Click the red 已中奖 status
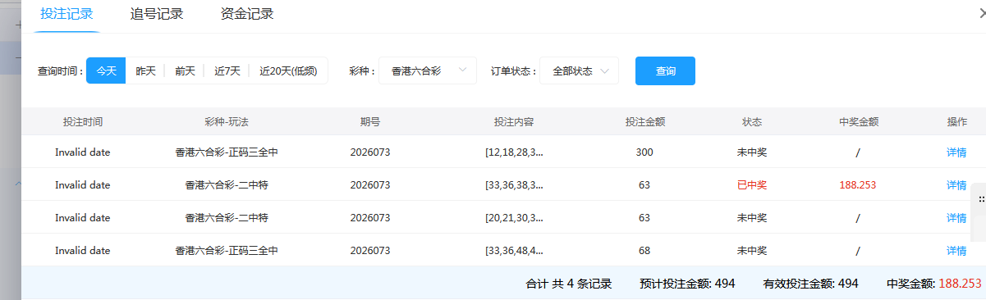The width and height of the screenshot is (986, 300). point(752,184)
